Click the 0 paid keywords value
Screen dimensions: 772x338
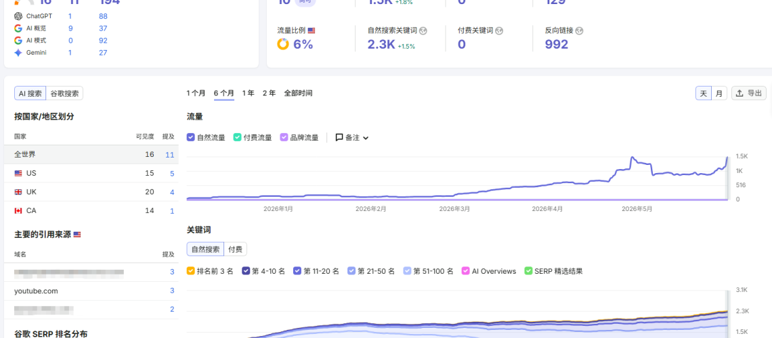pos(462,45)
